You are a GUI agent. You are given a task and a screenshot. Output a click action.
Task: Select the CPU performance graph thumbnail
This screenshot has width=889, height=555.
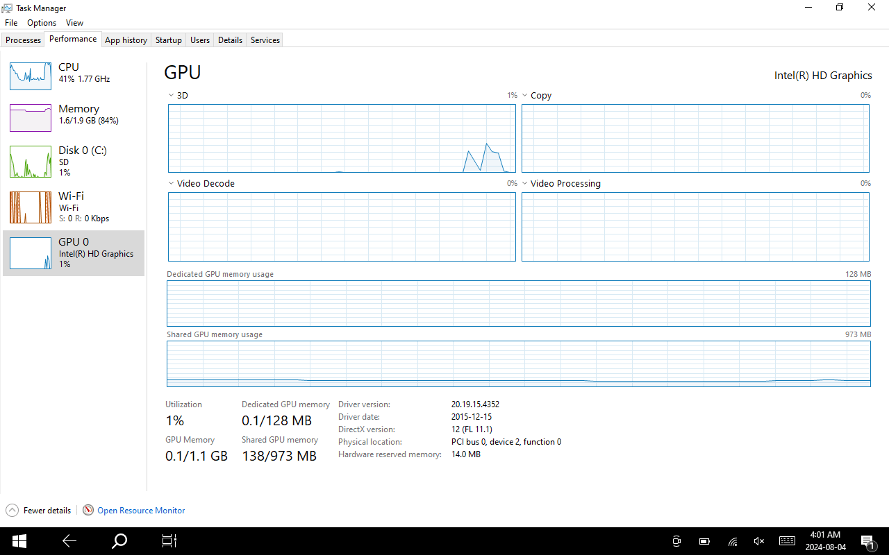point(31,76)
